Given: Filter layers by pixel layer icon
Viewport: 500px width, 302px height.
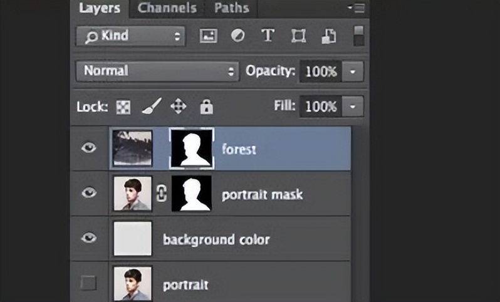Looking at the screenshot, I should (x=207, y=36).
